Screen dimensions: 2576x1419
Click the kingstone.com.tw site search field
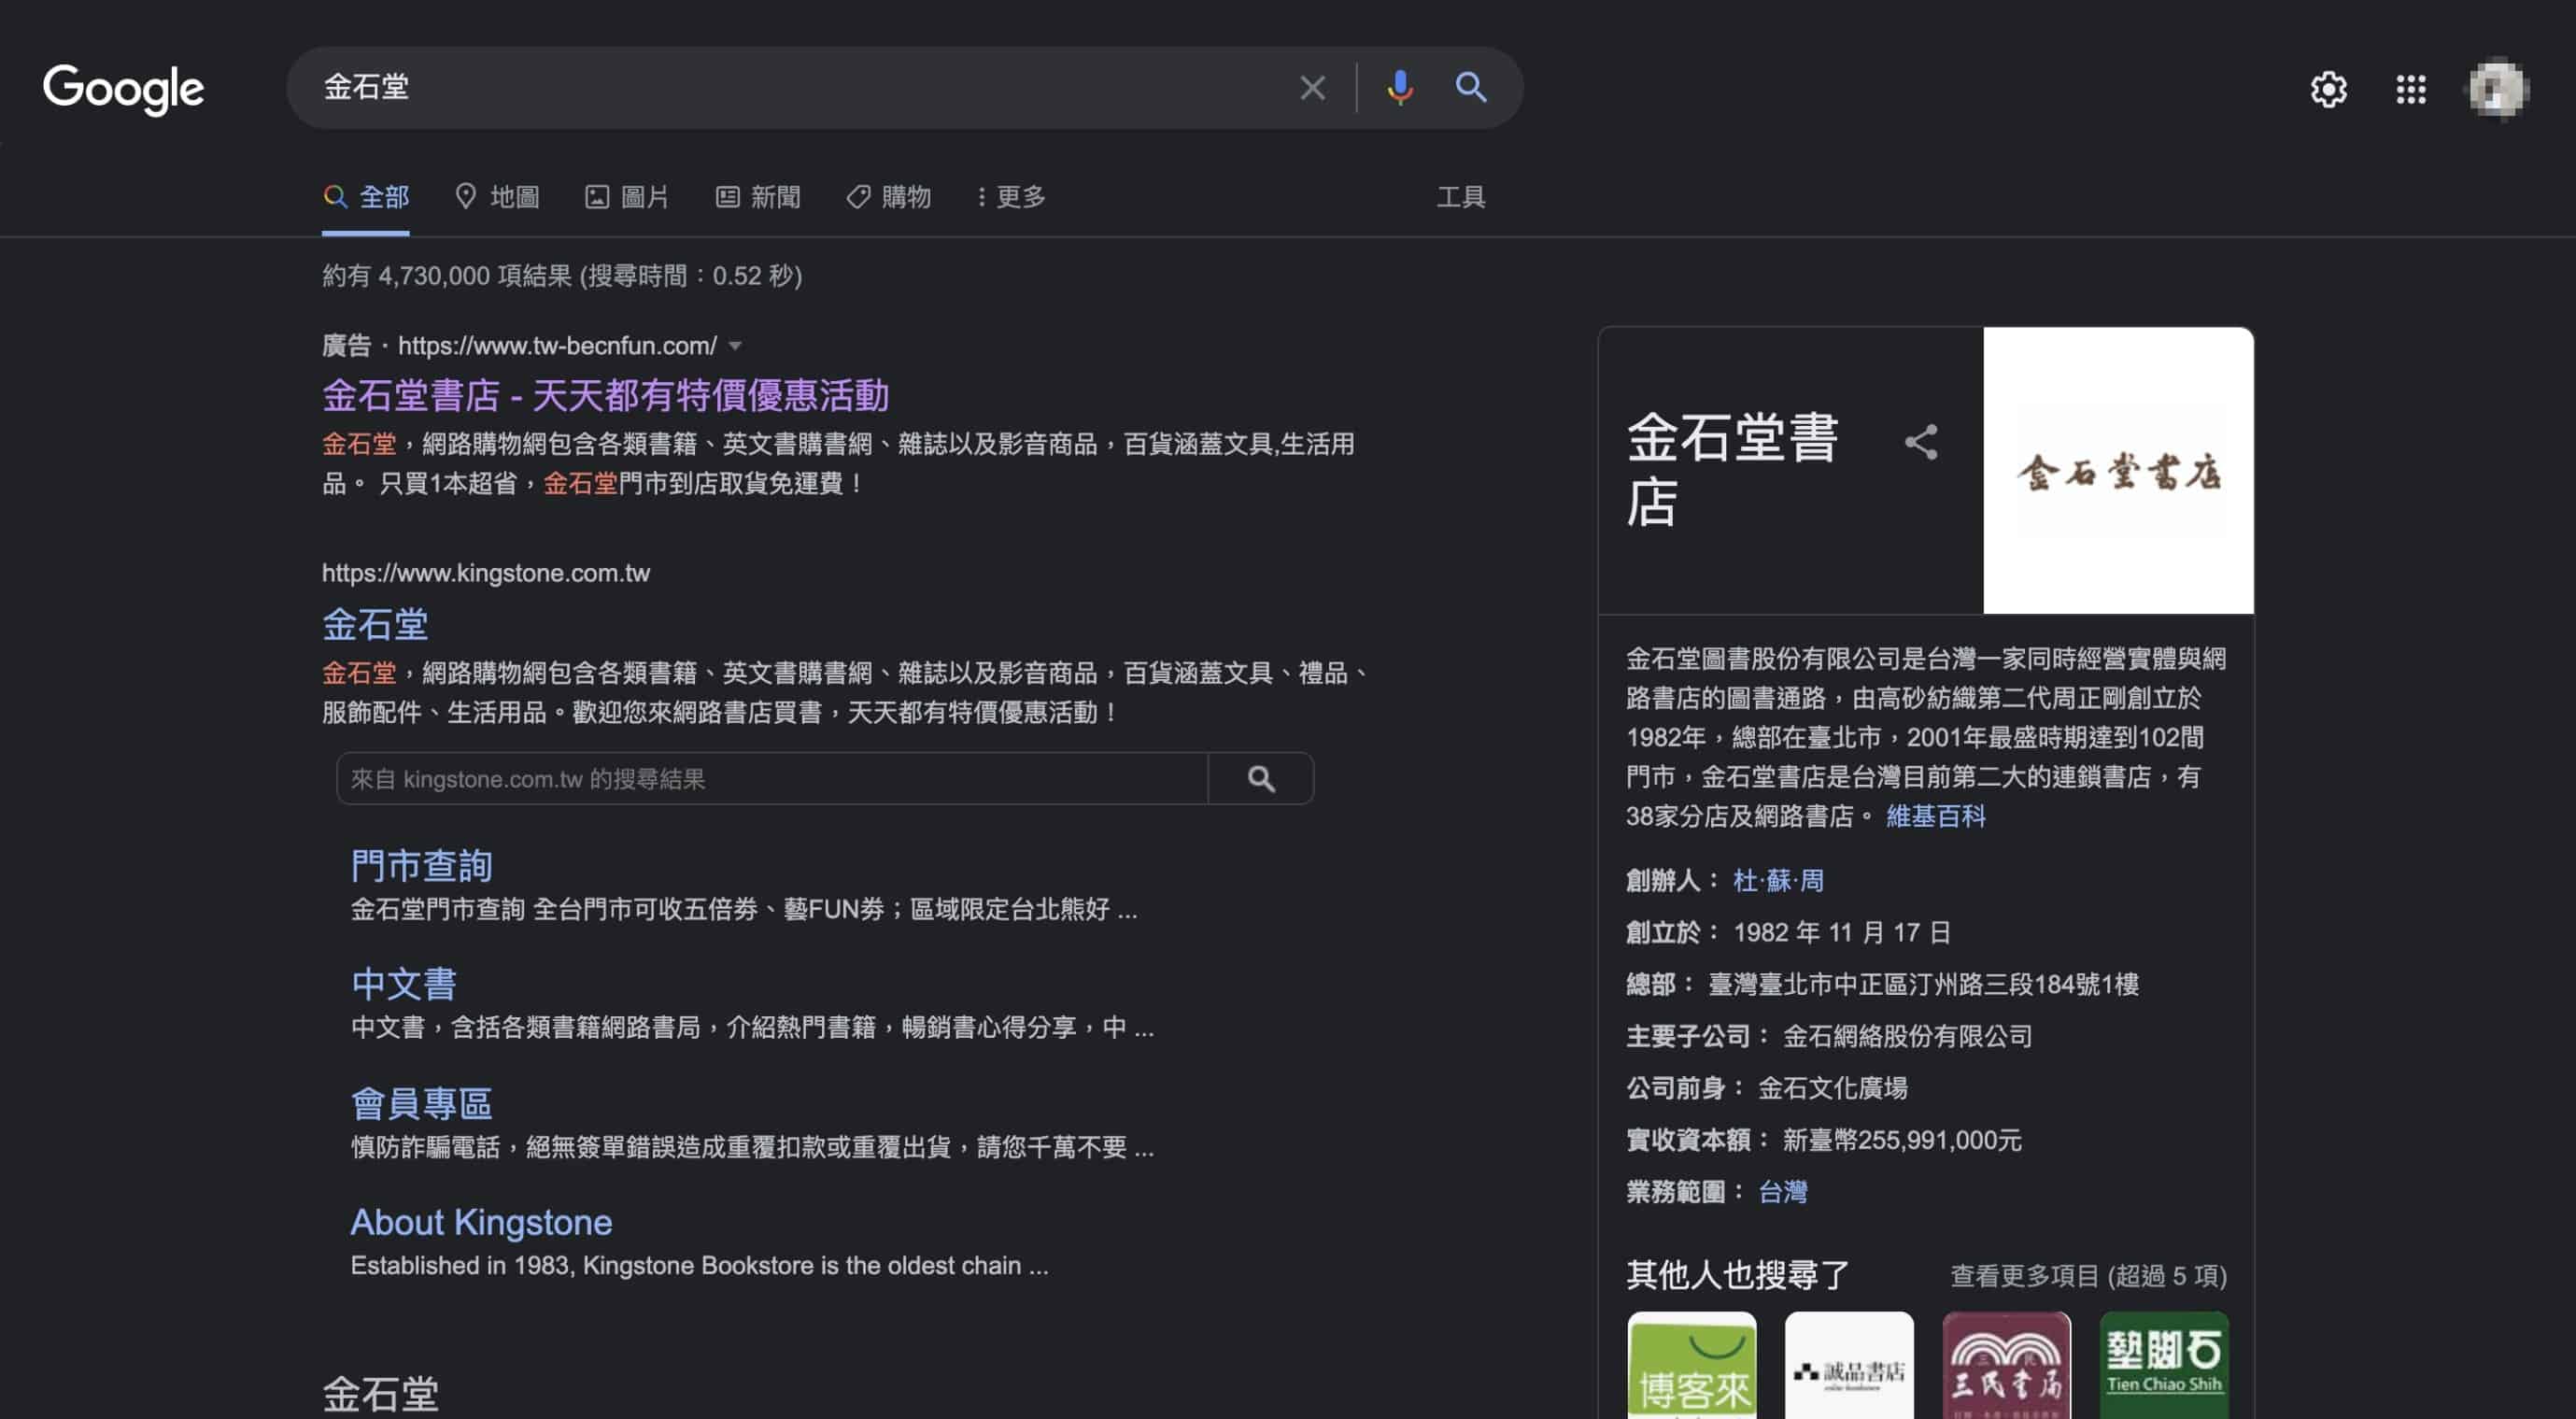[x=772, y=779]
